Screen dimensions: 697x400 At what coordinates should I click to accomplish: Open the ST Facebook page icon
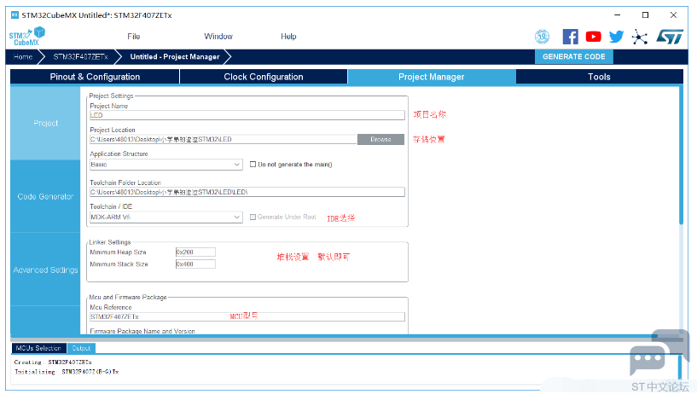[571, 37]
